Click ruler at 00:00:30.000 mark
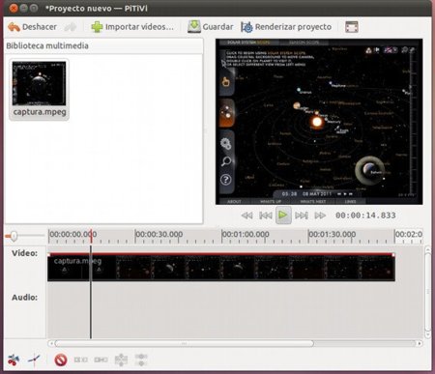Image resolution: width=435 pixels, height=374 pixels. coord(159,234)
